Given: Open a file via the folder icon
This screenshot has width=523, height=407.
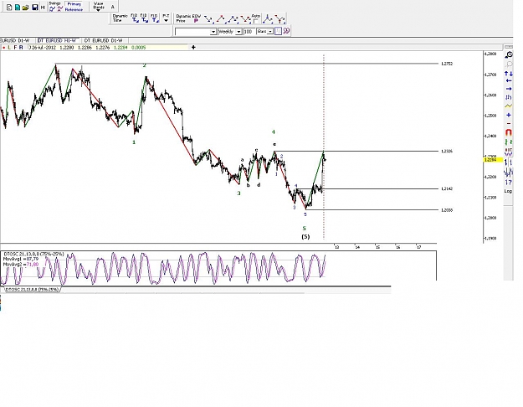Looking at the screenshot, I should tap(26, 7).
